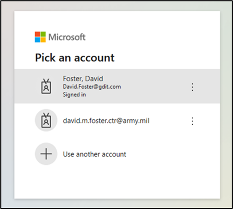Pick the david.m.foster.ctr@army.mil account
Viewport: 233px width, 209px height.
(x=106, y=121)
